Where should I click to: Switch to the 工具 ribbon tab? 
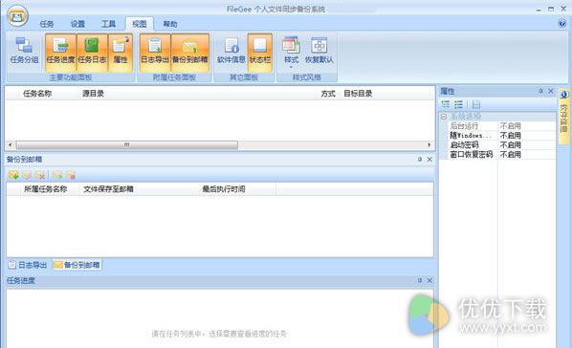tap(108, 24)
